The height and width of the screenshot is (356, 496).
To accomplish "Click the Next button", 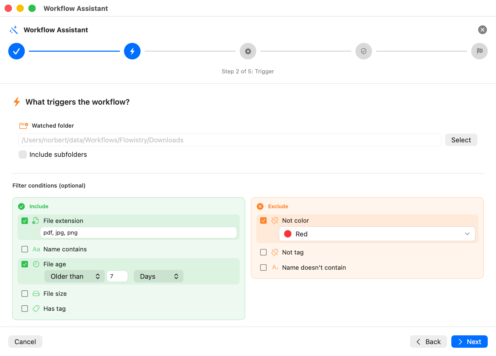I will pyautogui.click(x=469, y=342).
